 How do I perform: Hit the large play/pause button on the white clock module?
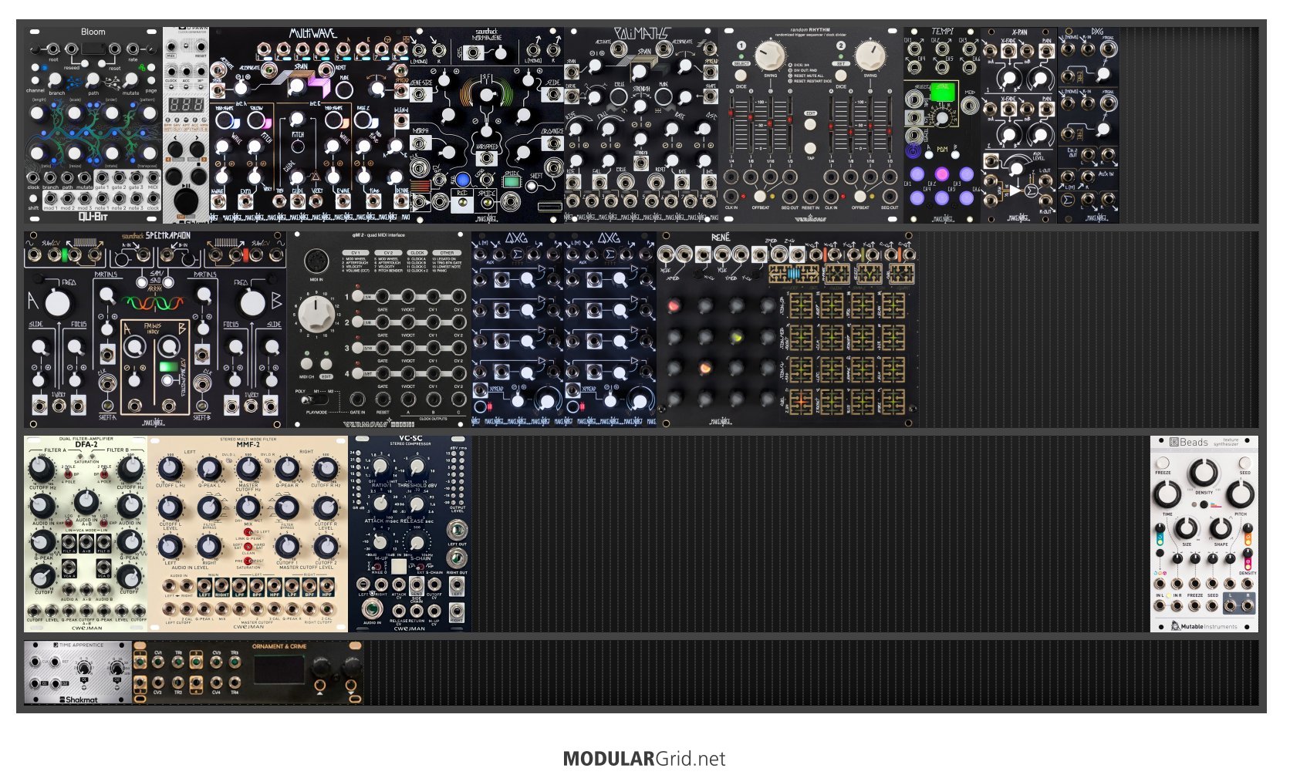point(185,200)
